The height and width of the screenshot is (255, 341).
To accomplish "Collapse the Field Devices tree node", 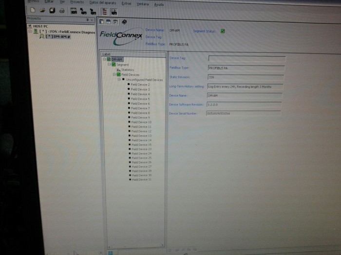I will point(114,74).
